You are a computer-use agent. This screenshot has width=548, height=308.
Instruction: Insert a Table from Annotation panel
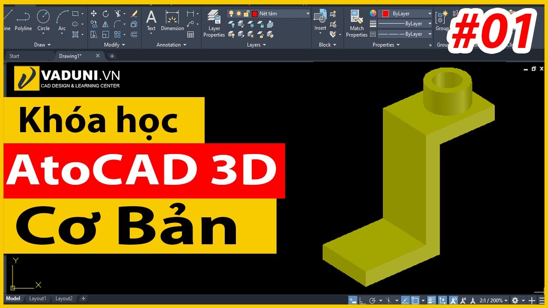(191, 34)
